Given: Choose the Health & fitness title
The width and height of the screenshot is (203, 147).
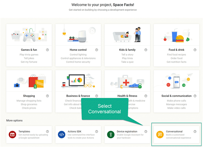Looking at the screenshot, I should tap(127, 96).
